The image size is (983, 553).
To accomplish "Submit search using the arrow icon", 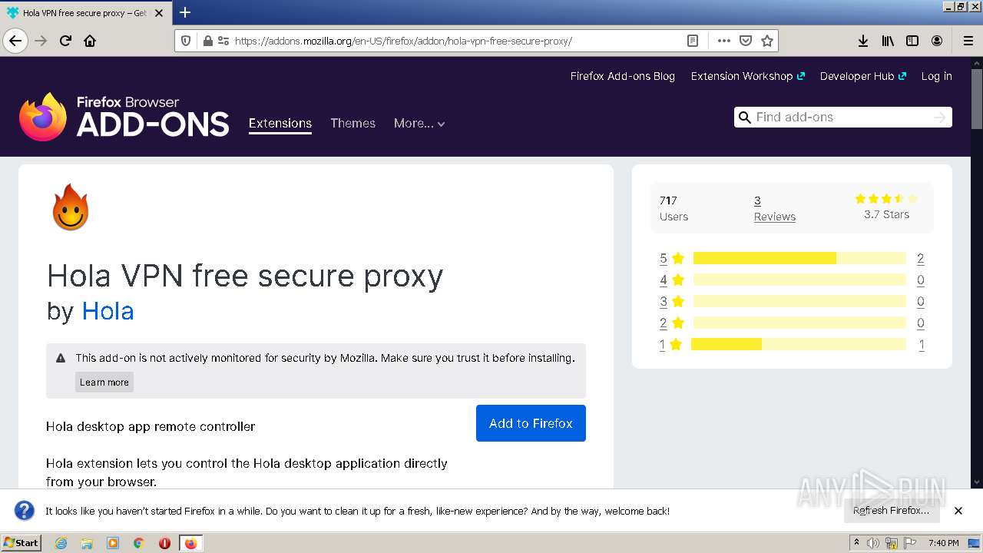I will point(940,118).
